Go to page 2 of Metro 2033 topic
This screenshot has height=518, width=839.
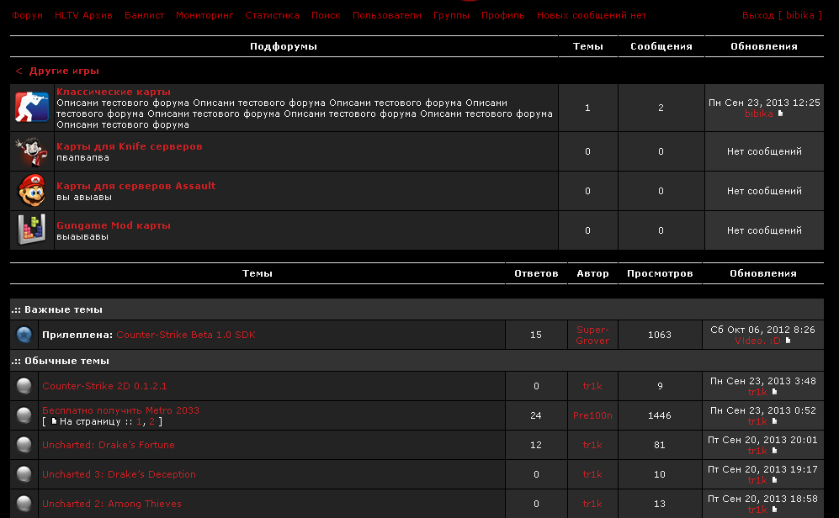(152, 421)
